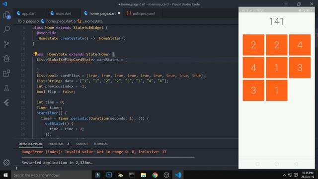Click the 'List<bool> cardFlips' line

pos(121,76)
